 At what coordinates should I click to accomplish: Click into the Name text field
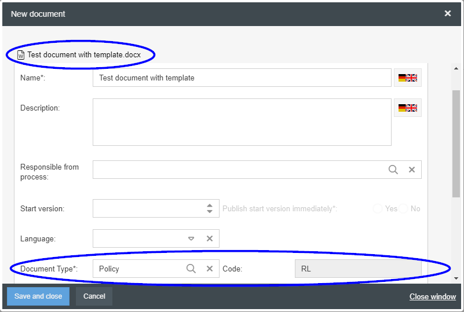(242, 78)
